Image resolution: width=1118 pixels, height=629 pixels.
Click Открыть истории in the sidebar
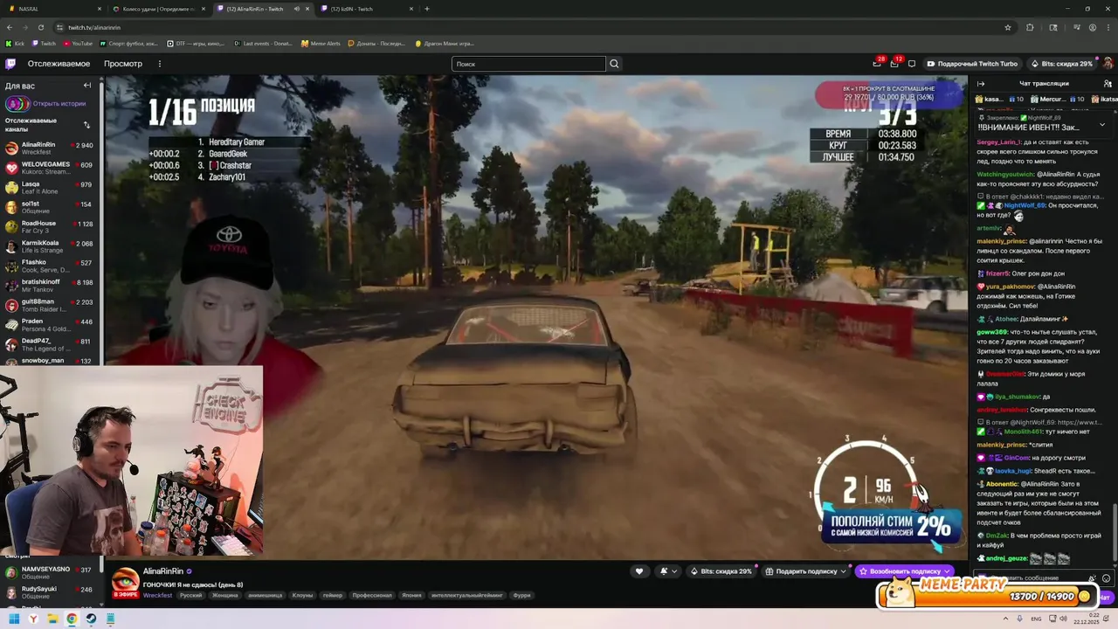tap(59, 103)
